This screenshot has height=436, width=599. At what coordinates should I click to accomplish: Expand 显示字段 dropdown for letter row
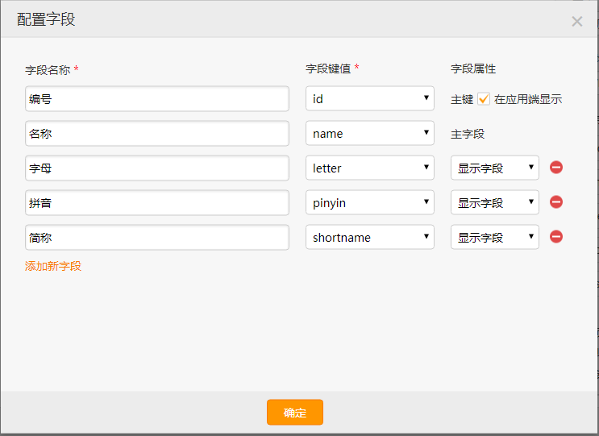[x=495, y=168]
